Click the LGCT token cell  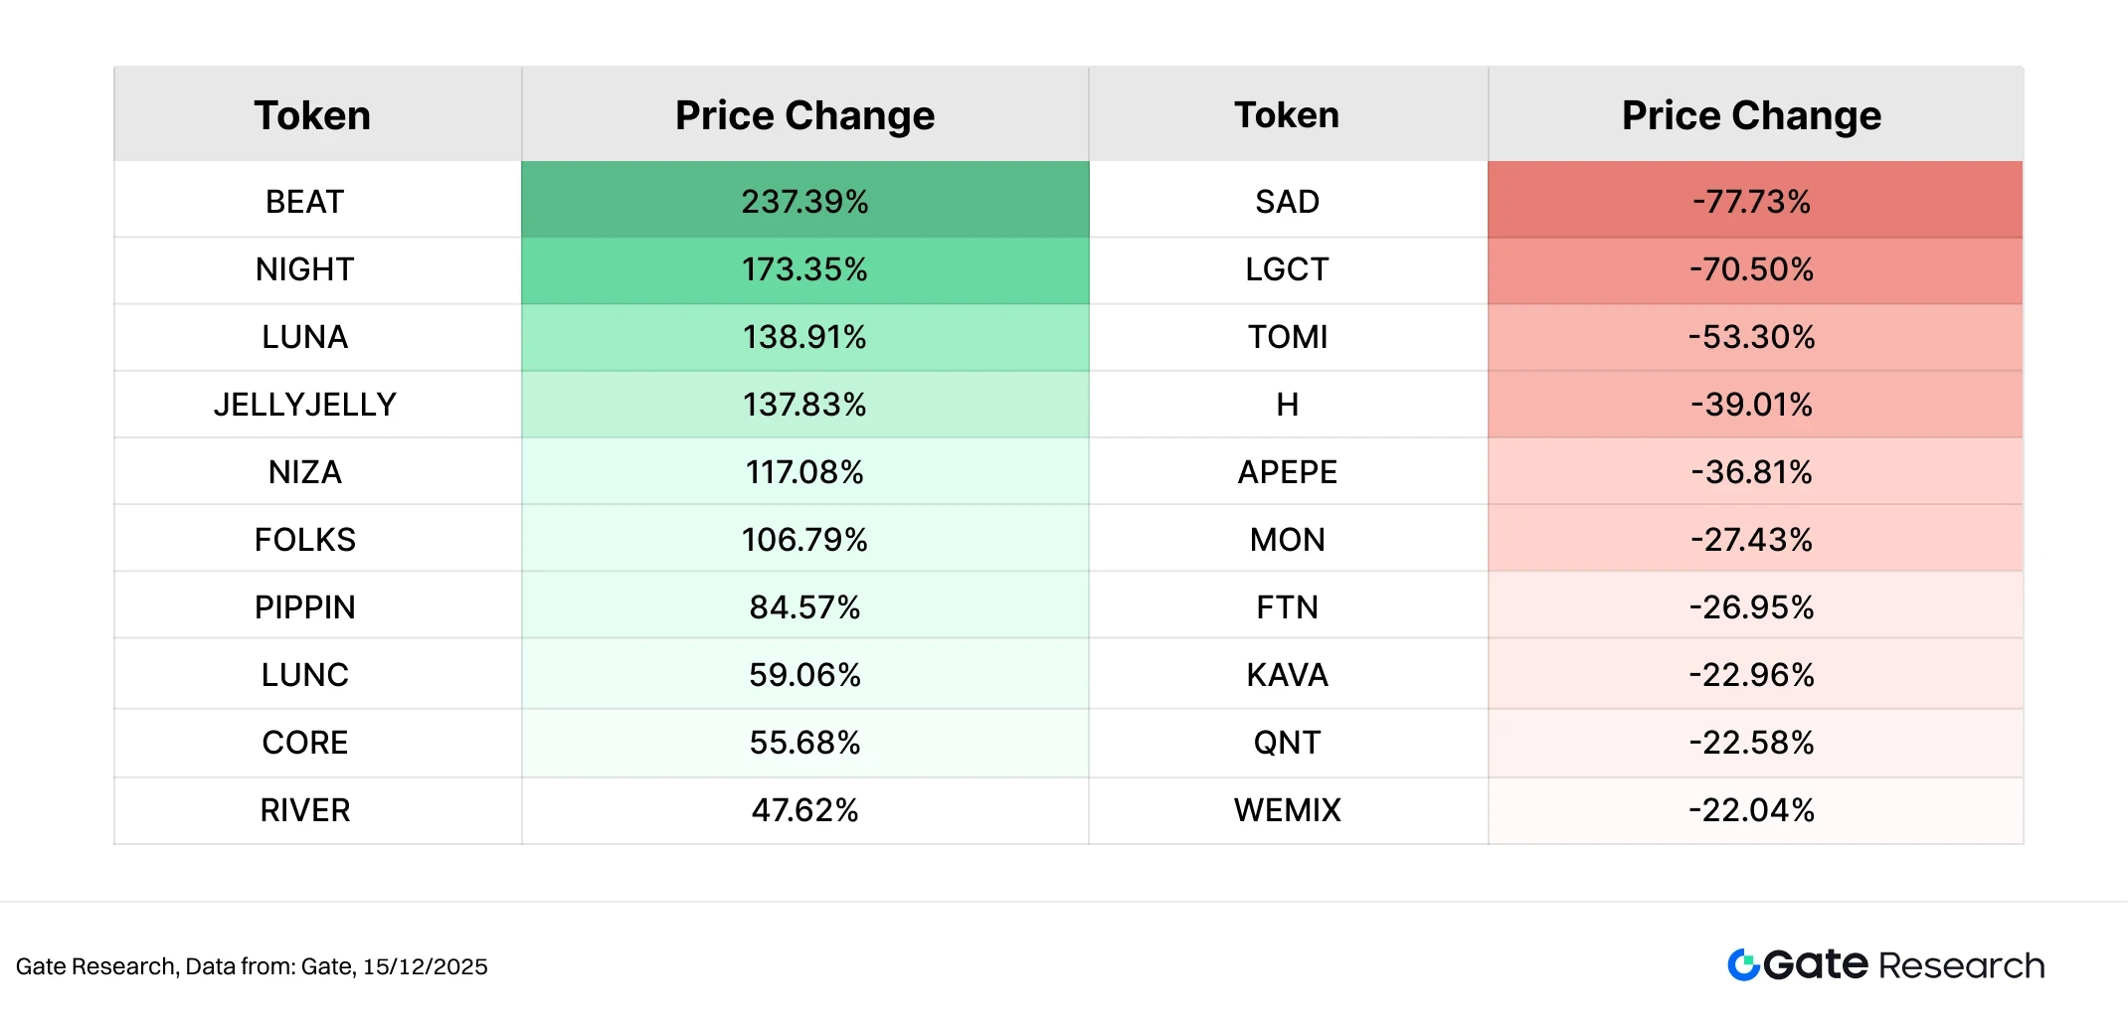click(x=1287, y=269)
